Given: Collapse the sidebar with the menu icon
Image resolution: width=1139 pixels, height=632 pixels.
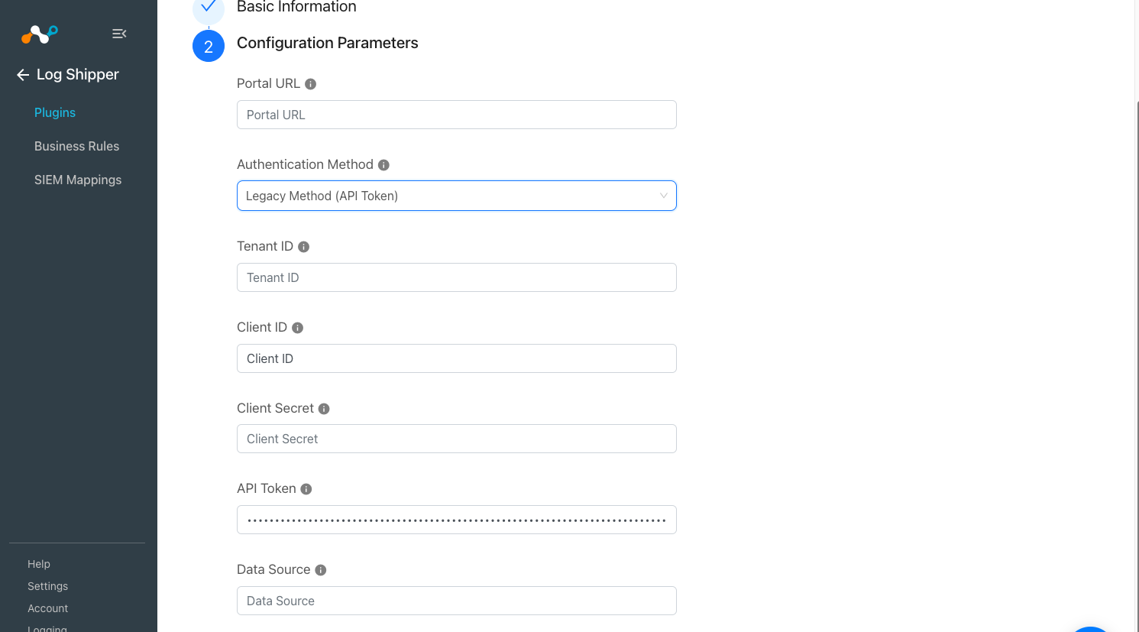Looking at the screenshot, I should click(x=119, y=34).
